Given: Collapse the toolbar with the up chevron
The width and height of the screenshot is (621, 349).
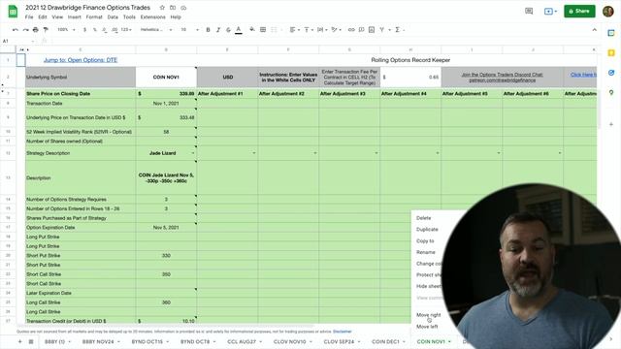Looking at the screenshot, I should click(594, 30).
